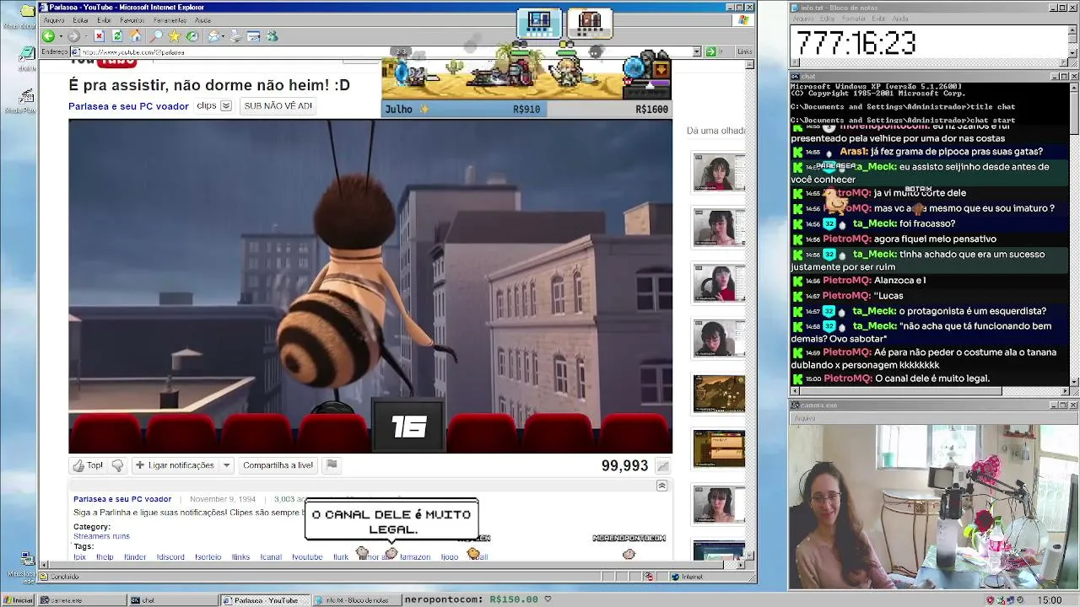Open the Mail button dropdown arrow
Screen dimensions: 1080x607
tap(224, 36)
